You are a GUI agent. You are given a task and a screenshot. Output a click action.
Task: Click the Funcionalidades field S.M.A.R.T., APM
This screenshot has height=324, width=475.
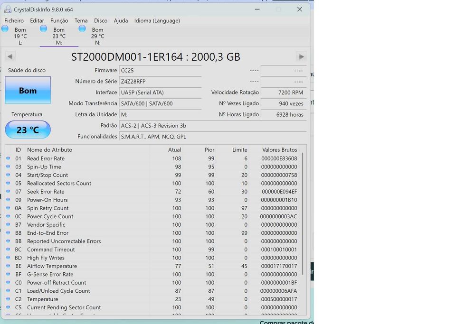tap(213, 137)
